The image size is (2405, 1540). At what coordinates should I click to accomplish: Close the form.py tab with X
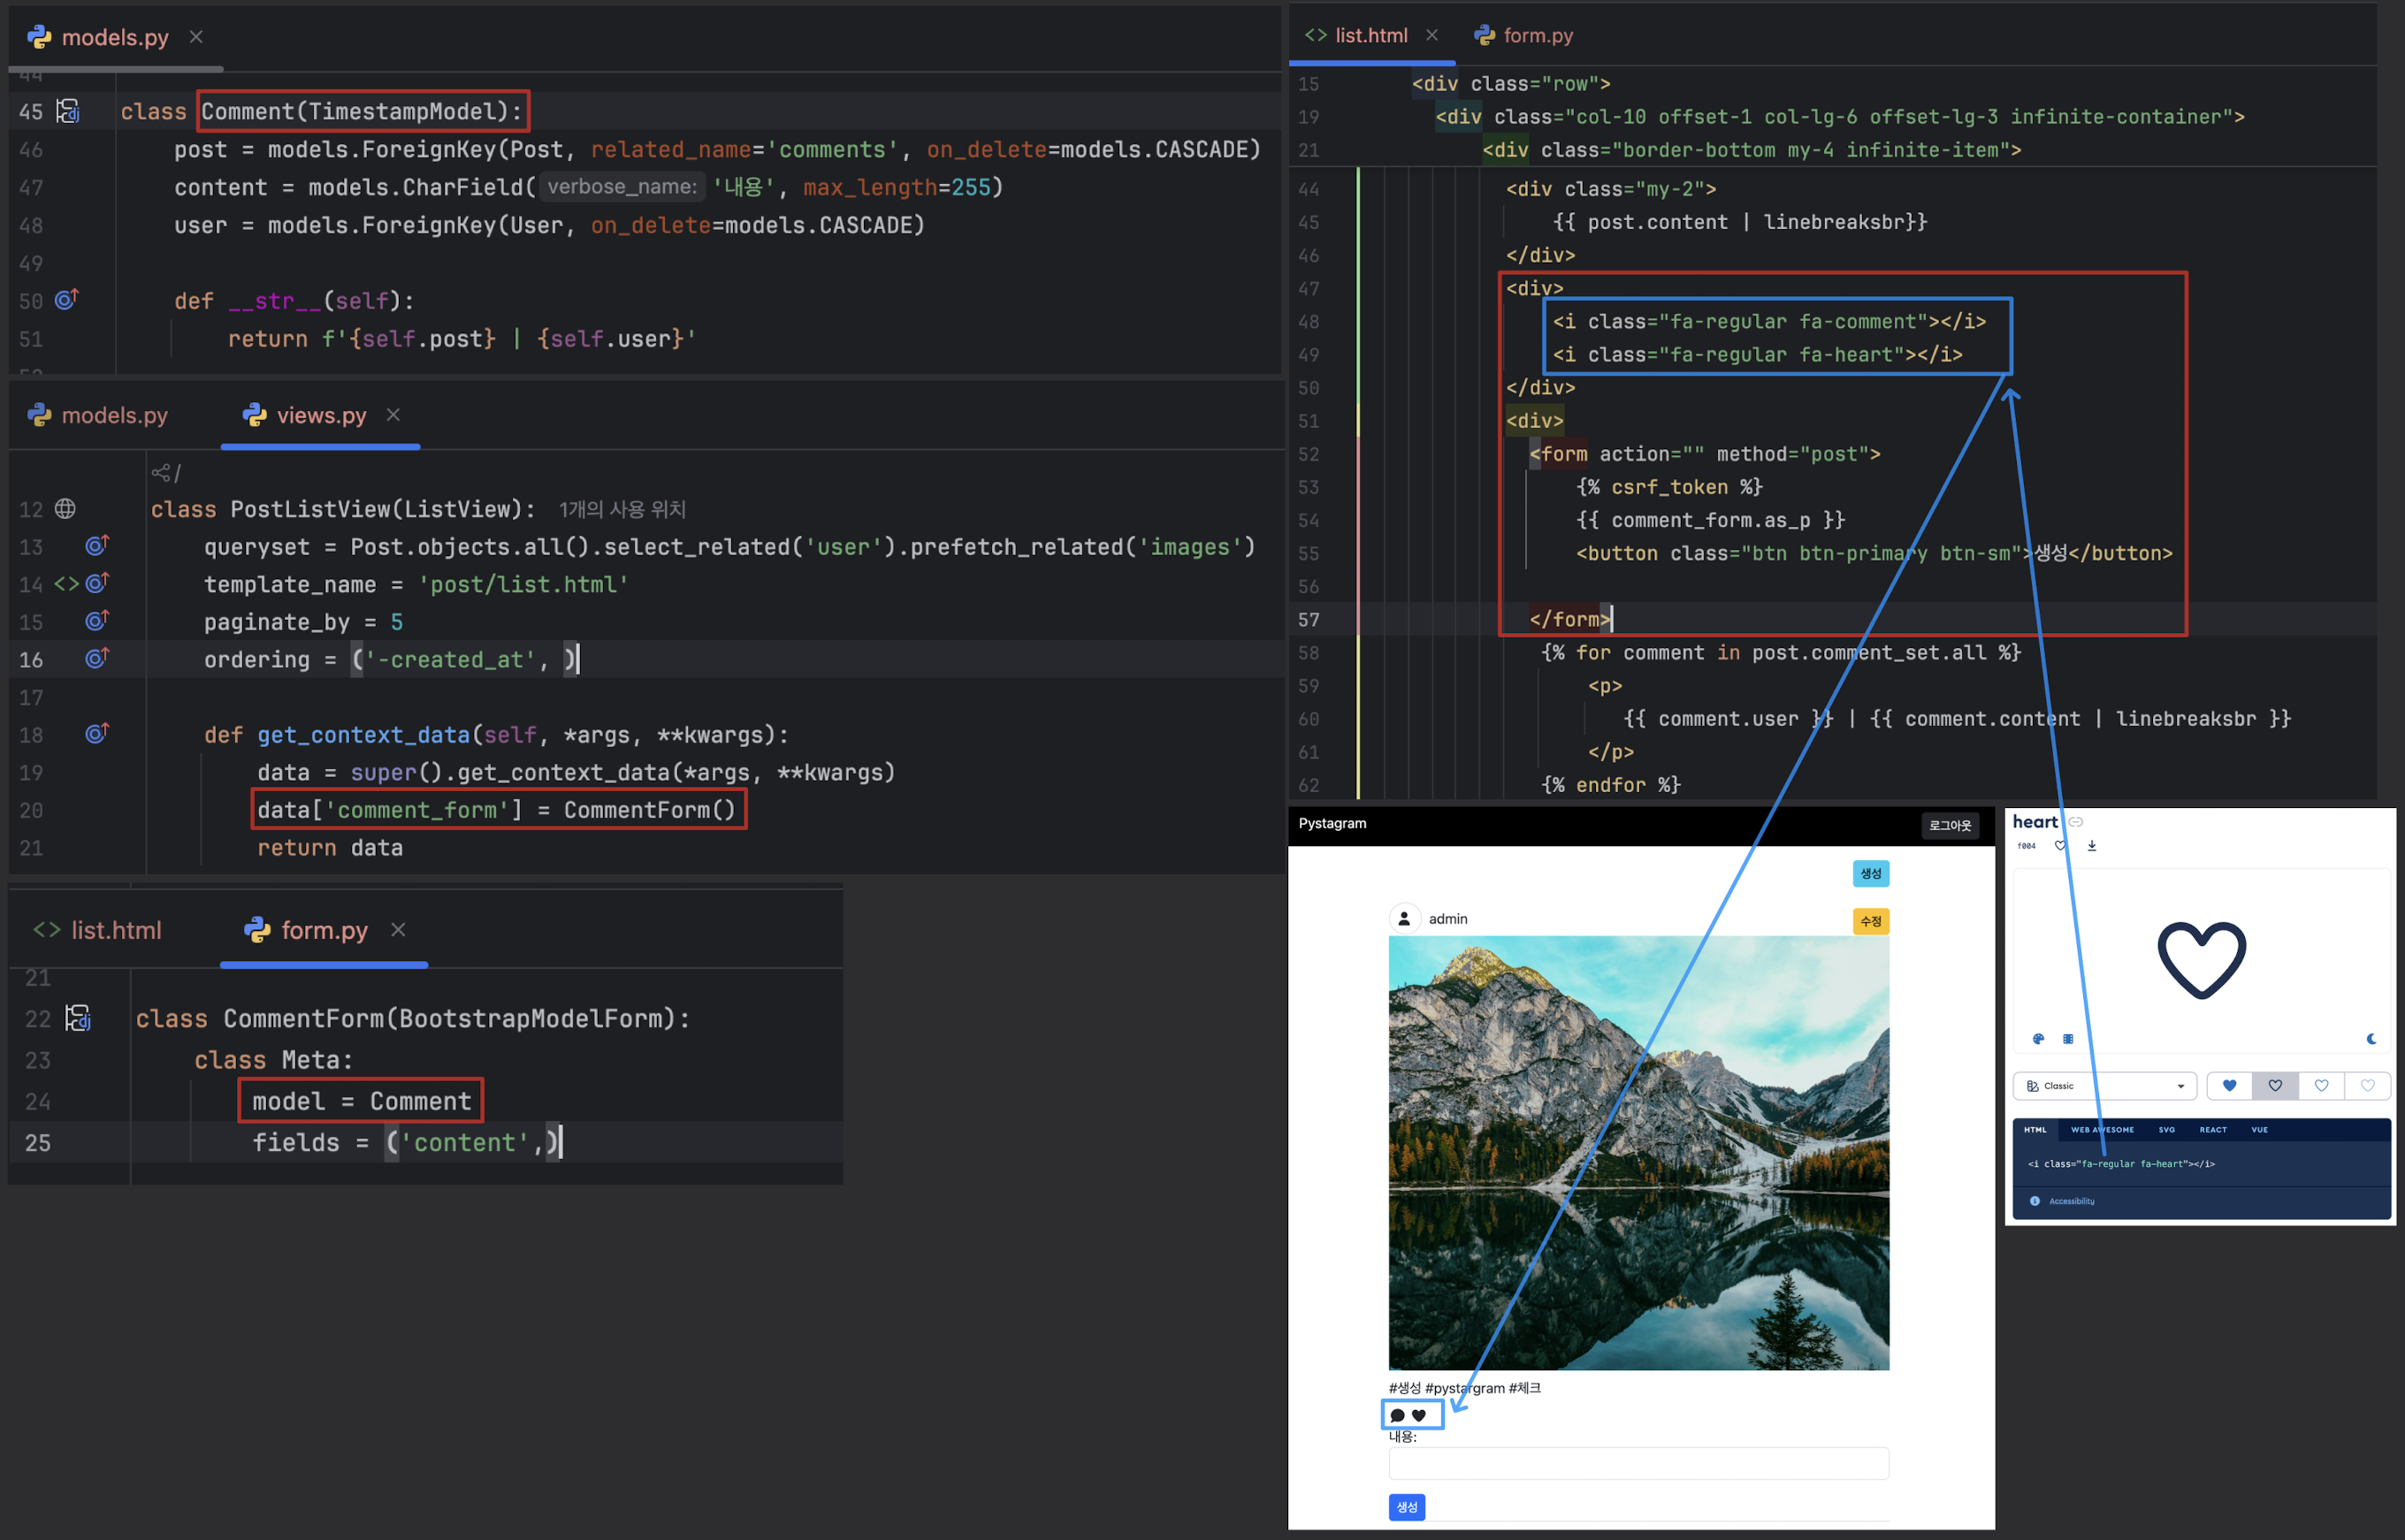tap(398, 930)
